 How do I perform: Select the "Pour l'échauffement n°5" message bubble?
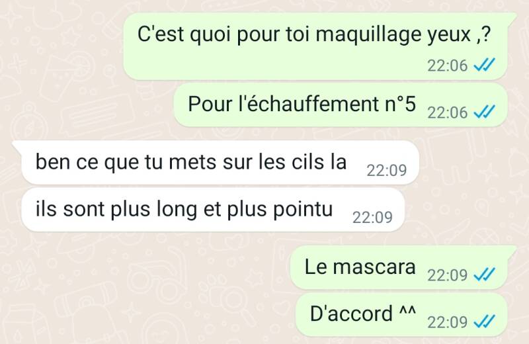click(x=341, y=105)
